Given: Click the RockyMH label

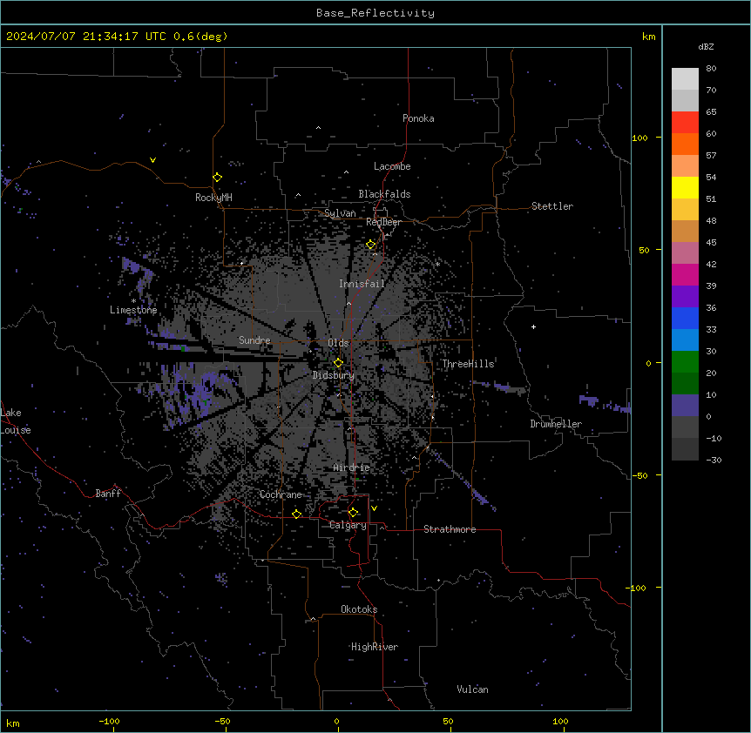Looking at the screenshot, I should point(213,198).
